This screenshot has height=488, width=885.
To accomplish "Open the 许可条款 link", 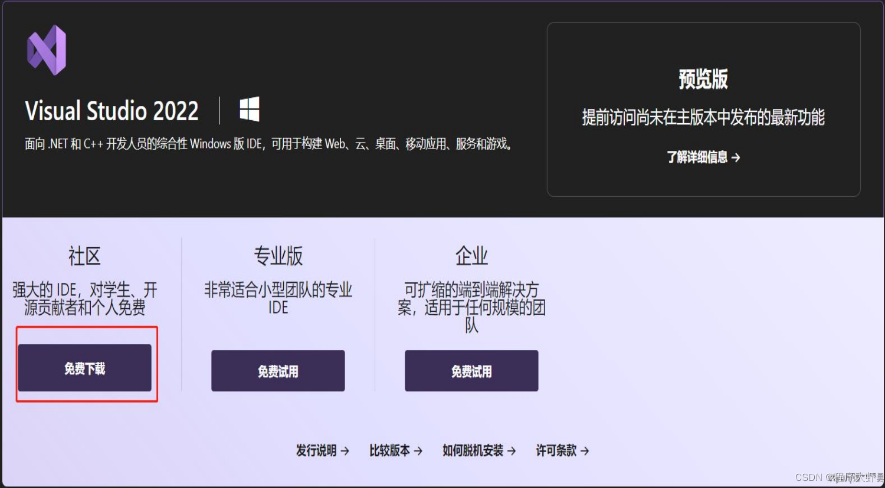I will pos(562,451).
